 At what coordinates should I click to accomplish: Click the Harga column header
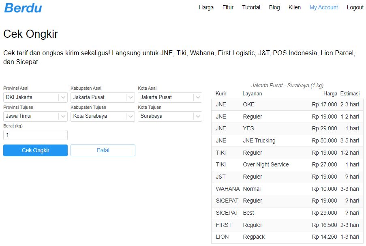coord(330,94)
